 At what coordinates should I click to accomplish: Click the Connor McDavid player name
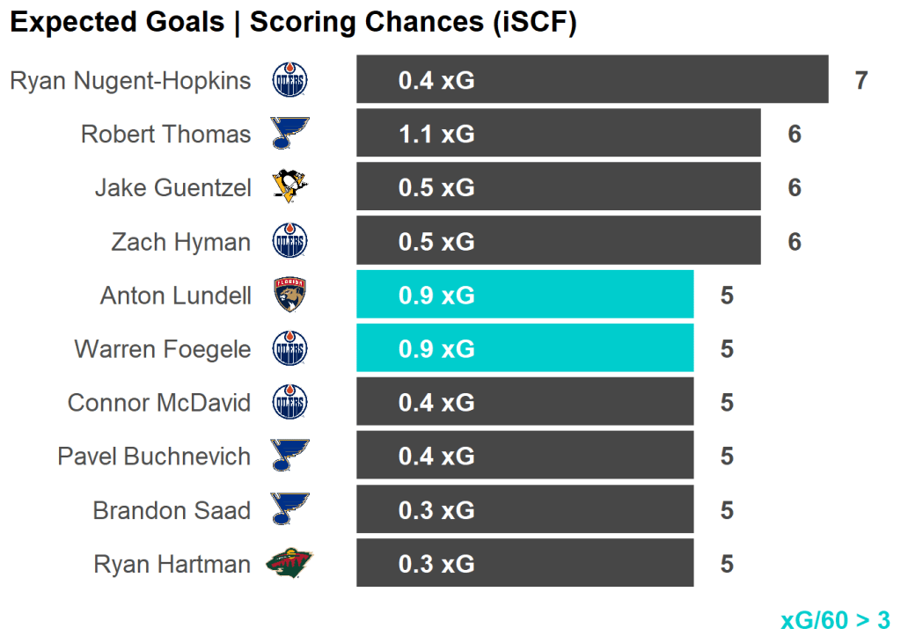coord(159,403)
